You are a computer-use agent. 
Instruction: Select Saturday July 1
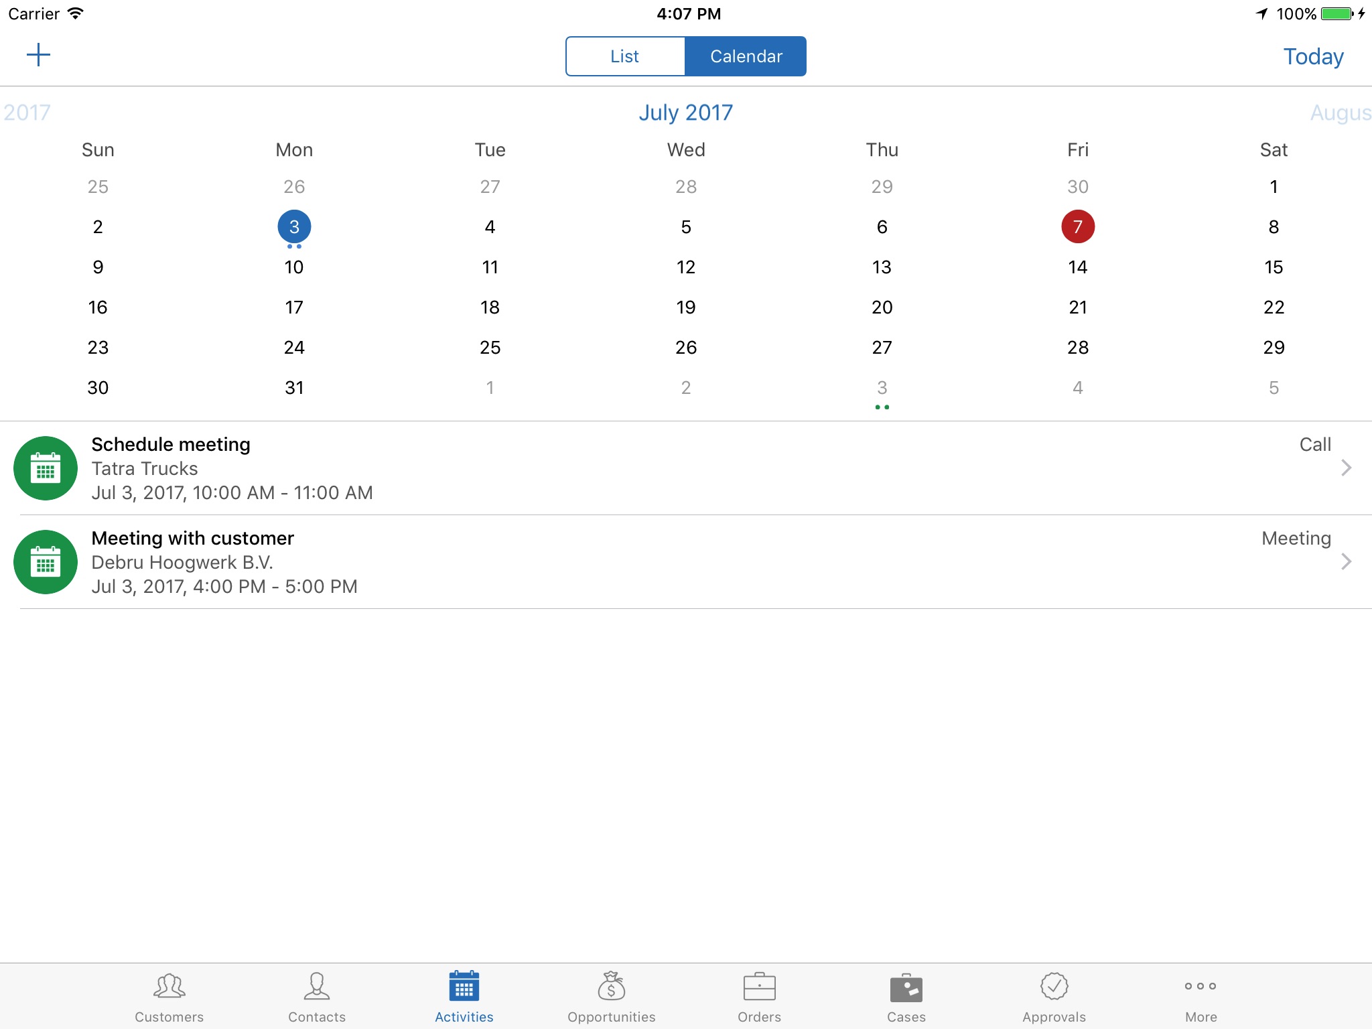[1274, 187]
